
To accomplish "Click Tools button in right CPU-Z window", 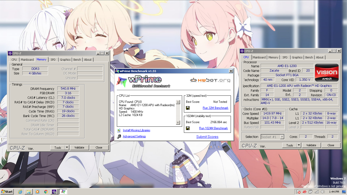I will (x=290, y=145).
